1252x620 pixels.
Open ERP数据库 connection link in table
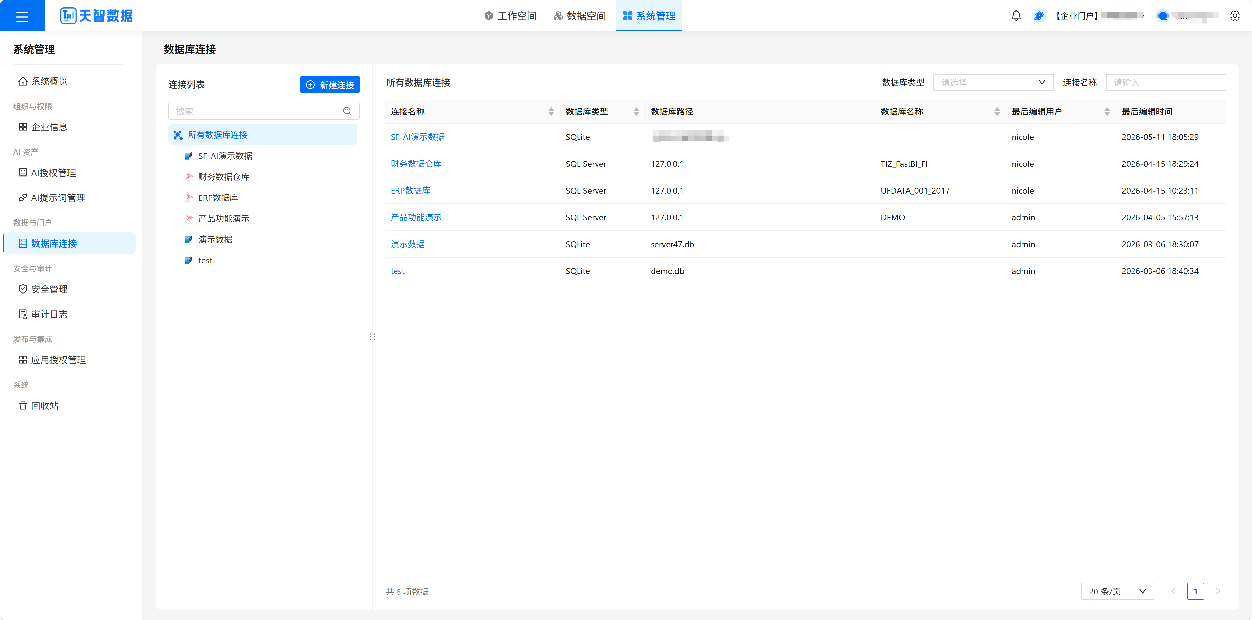[410, 191]
